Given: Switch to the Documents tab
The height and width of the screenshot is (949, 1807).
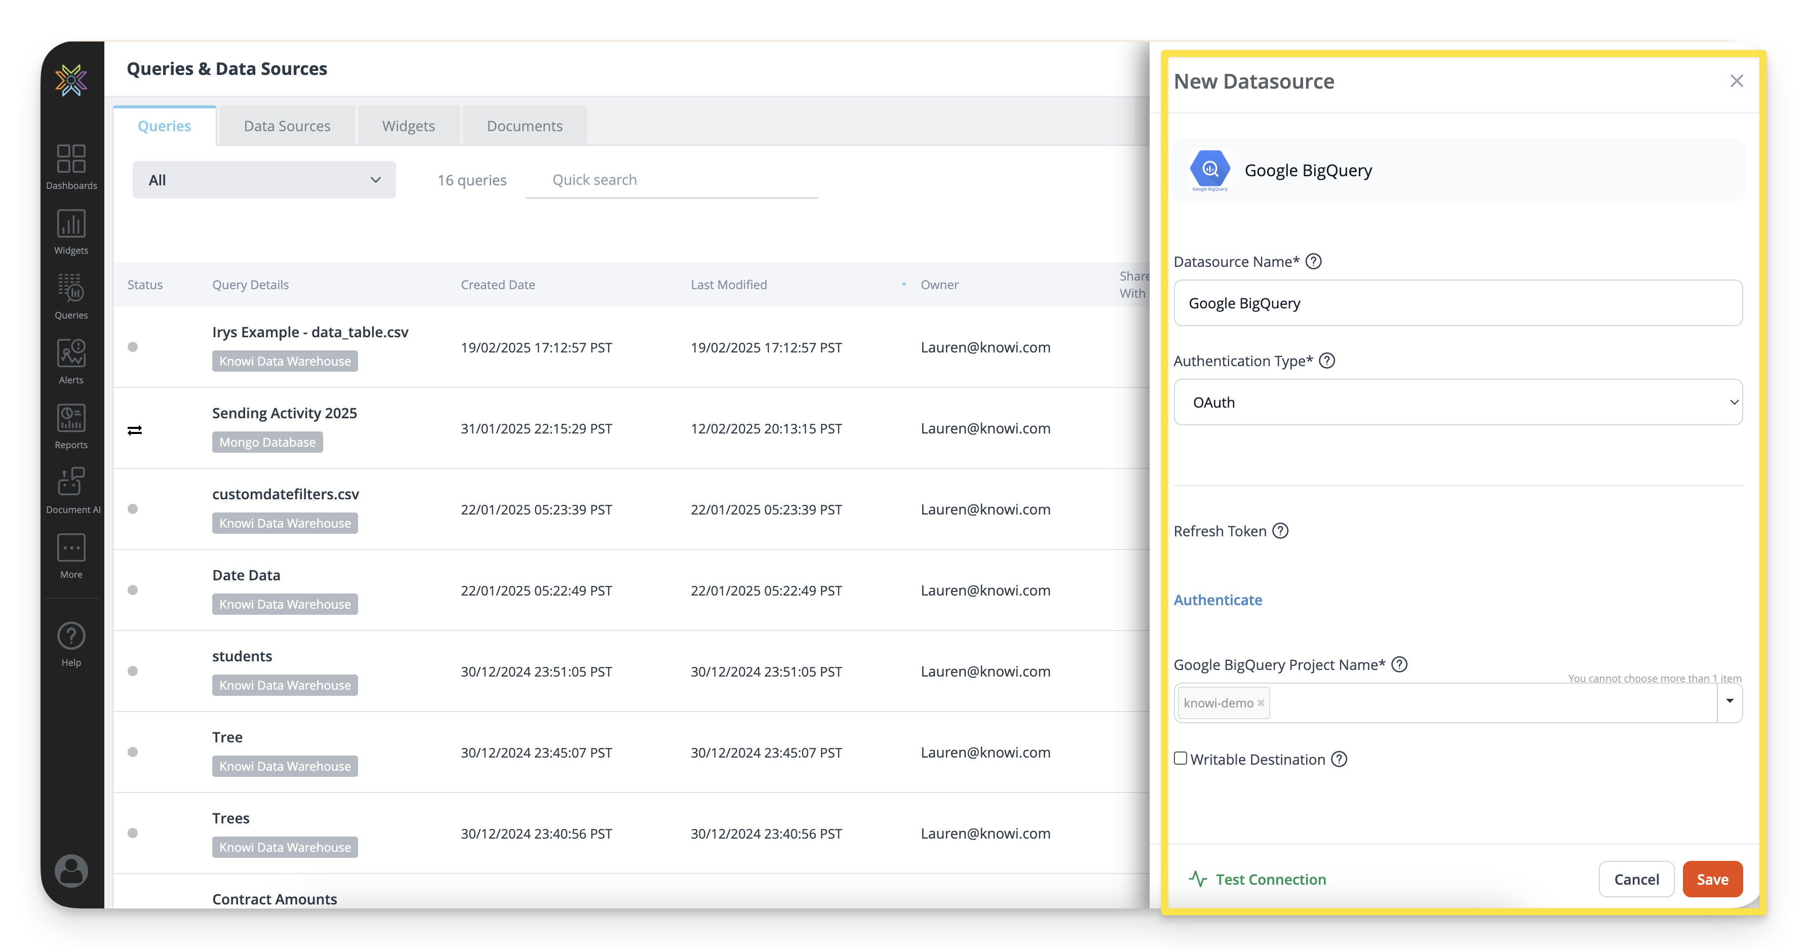Looking at the screenshot, I should 525,126.
